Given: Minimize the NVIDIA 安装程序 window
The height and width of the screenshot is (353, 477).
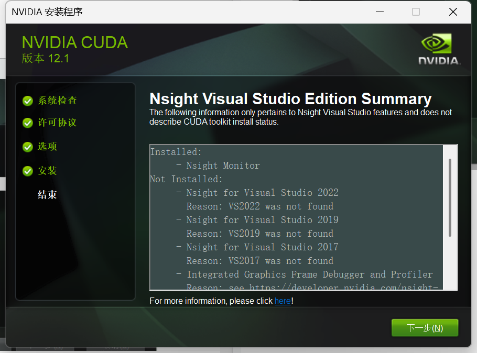Looking at the screenshot, I should [380, 12].
